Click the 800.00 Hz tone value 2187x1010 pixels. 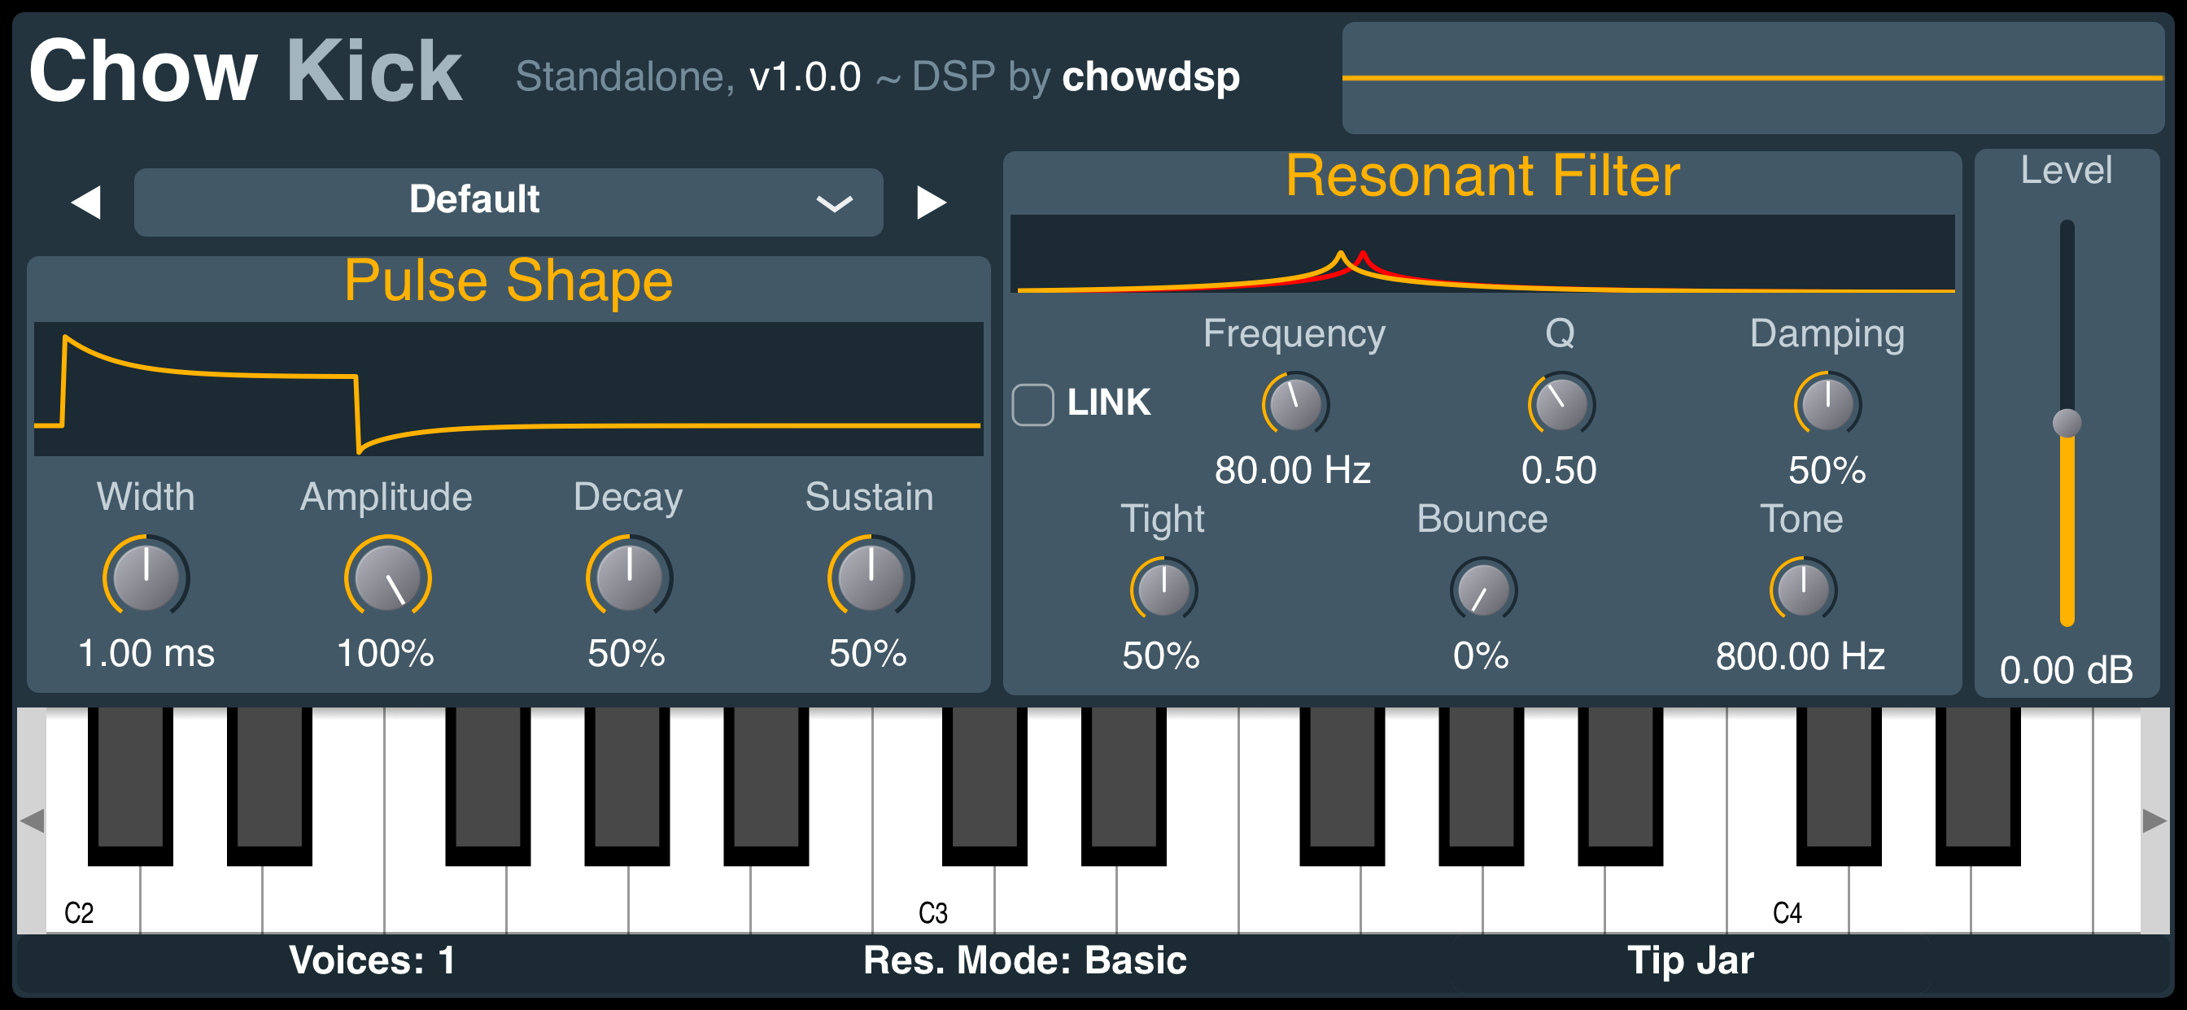(1800, 656)
